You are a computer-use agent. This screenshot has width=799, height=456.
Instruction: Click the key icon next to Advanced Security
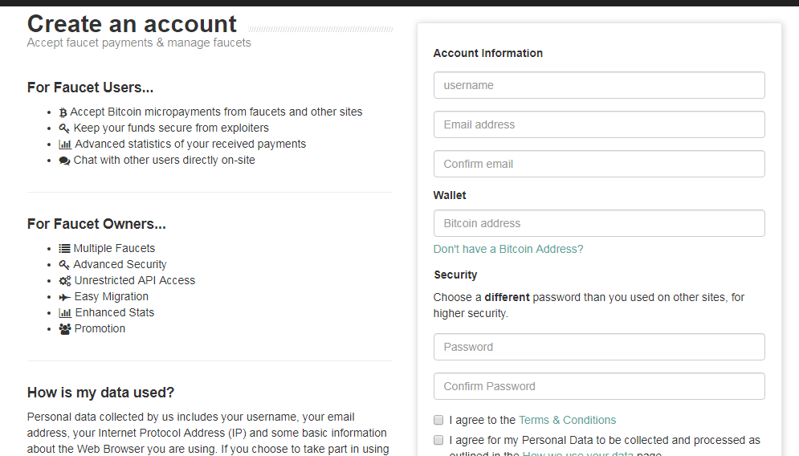point(64,265)
